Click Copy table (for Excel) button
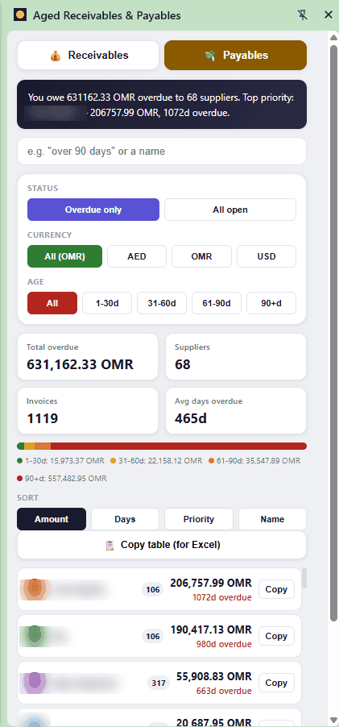Viewport: 339px width, 727px height. (162, 545)
